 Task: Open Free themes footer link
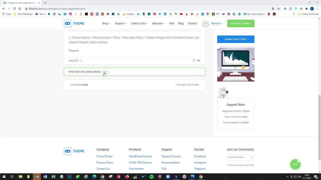(136, 169)
